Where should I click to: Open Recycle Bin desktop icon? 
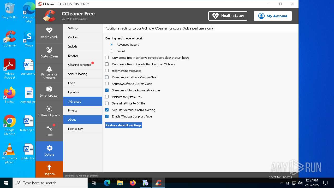[x=10, y=11]
